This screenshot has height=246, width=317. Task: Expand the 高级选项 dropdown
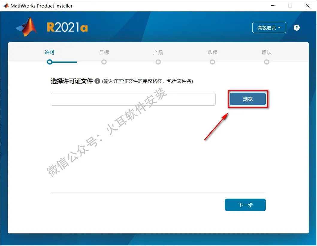pyautogui.click(x=269, y=28)
